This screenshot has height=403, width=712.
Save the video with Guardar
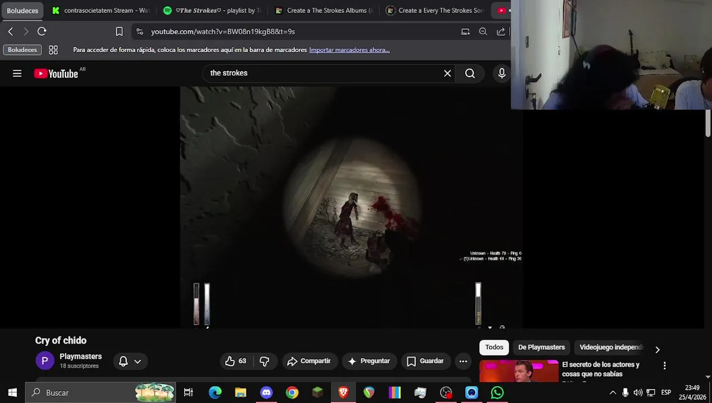click(425, 361)
